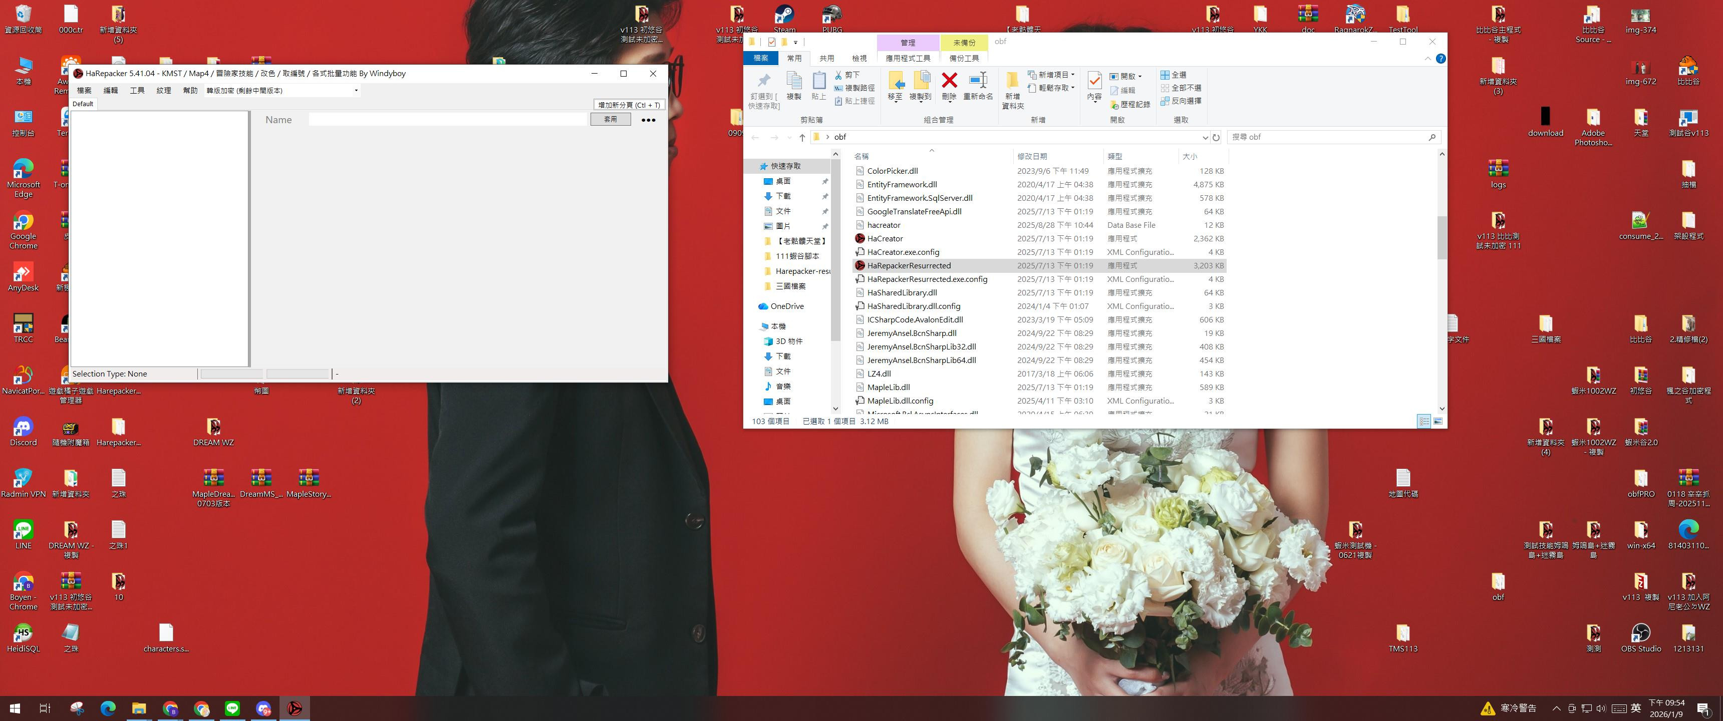Click the Rename icon in ribbon
The height and width of the screenshot is (721, 1723).
(x=977, y=81)
